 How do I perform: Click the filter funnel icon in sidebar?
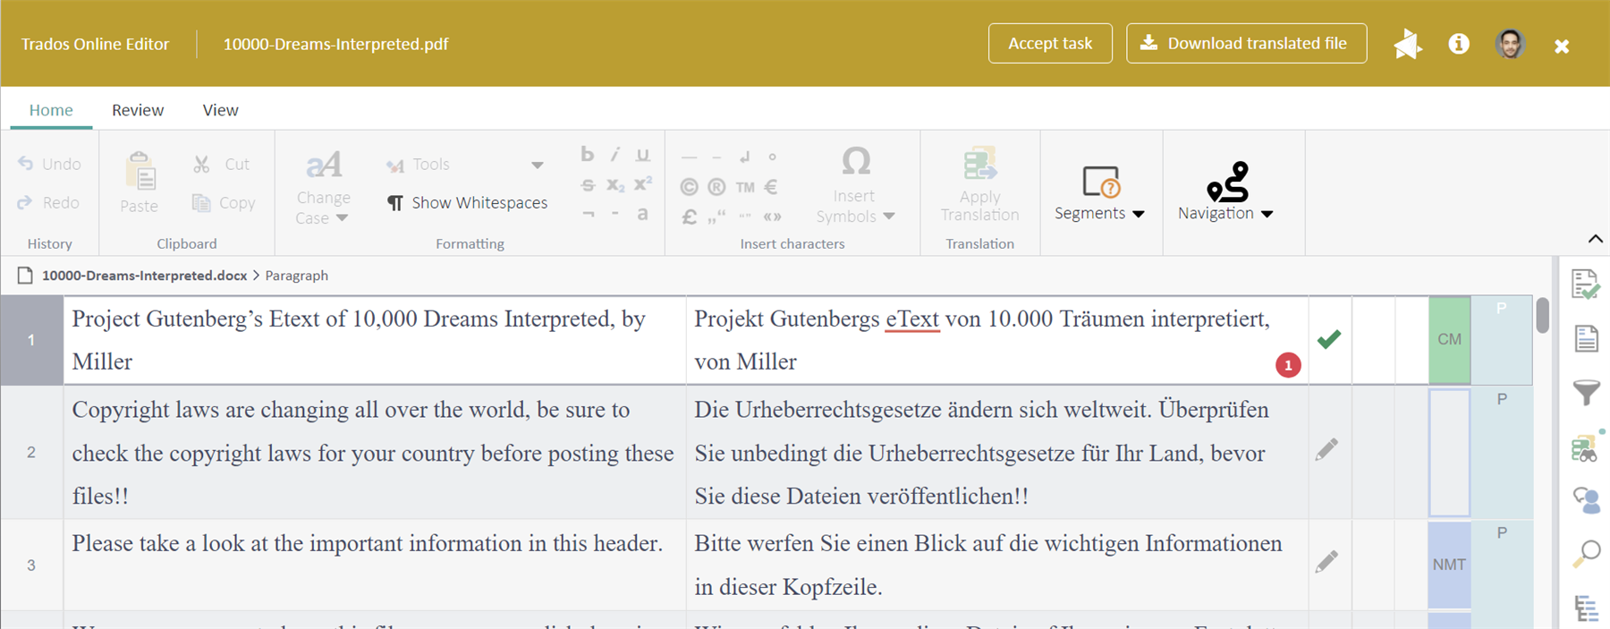pos(1586,392)
